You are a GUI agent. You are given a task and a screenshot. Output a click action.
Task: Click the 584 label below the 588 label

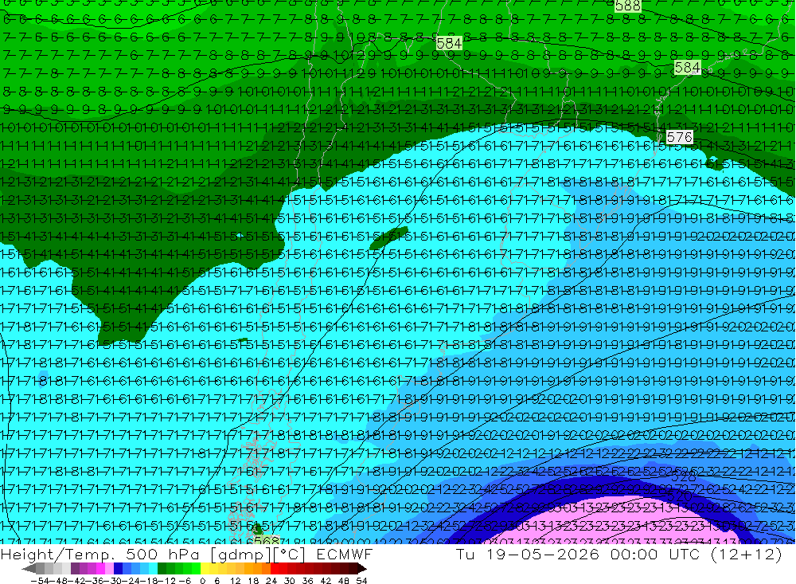click(449, 44)
